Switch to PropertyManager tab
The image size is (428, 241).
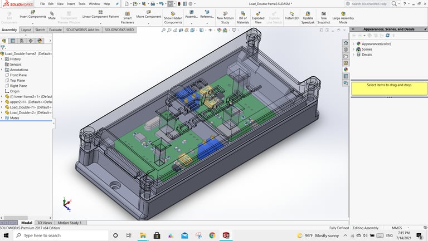[x=13, y=41]
